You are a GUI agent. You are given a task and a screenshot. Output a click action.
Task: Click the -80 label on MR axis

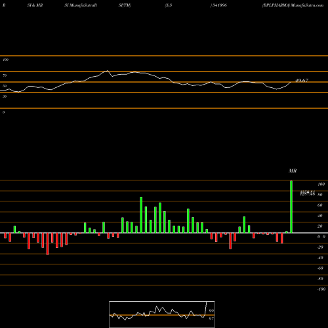tap(320, 279)
